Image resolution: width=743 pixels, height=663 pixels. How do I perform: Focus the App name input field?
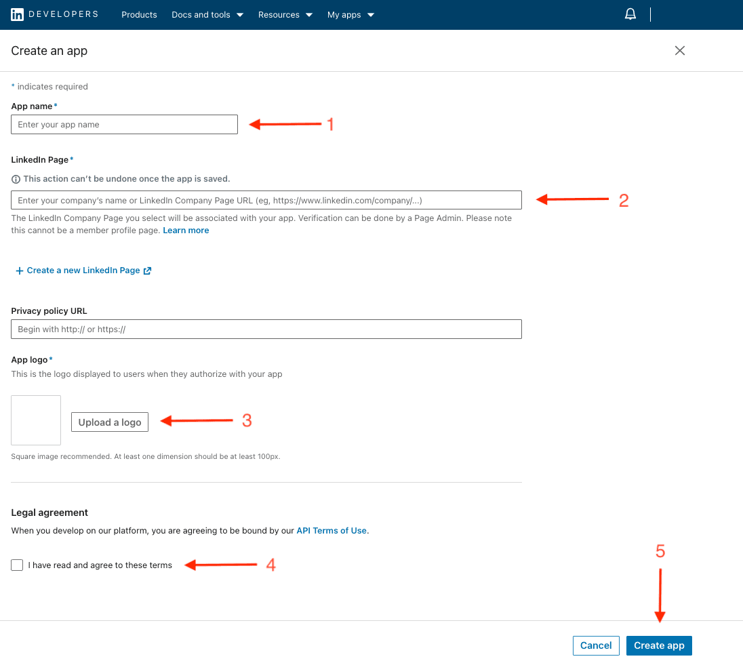tap(124, 124)
